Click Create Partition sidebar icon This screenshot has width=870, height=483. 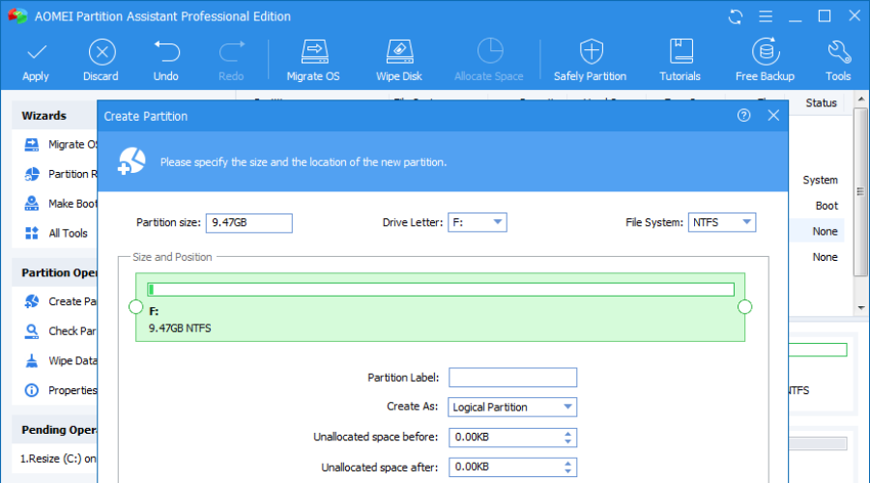(32, 301)
